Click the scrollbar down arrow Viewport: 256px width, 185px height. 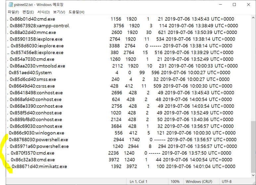[x=253, y=175]
